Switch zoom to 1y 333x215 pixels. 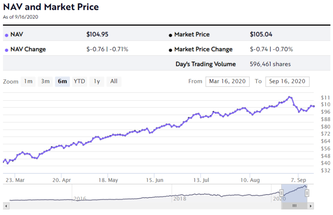click(x=97, y=82)
